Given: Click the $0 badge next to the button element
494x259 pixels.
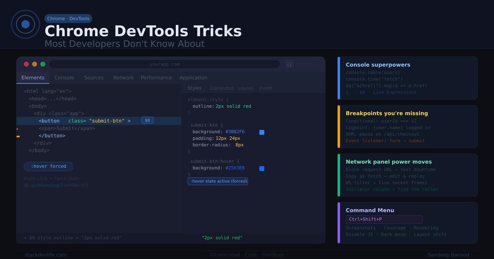Looking at the screenshot, I should pos(147,120).
